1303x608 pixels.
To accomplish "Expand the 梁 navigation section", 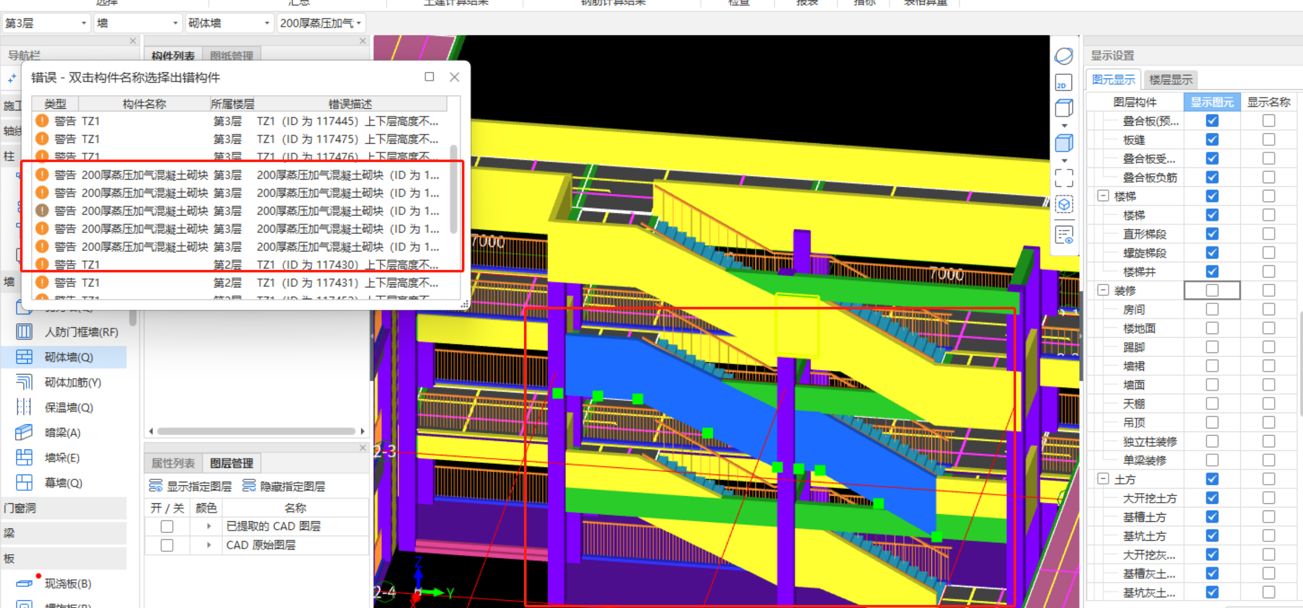I will point(64,533).
